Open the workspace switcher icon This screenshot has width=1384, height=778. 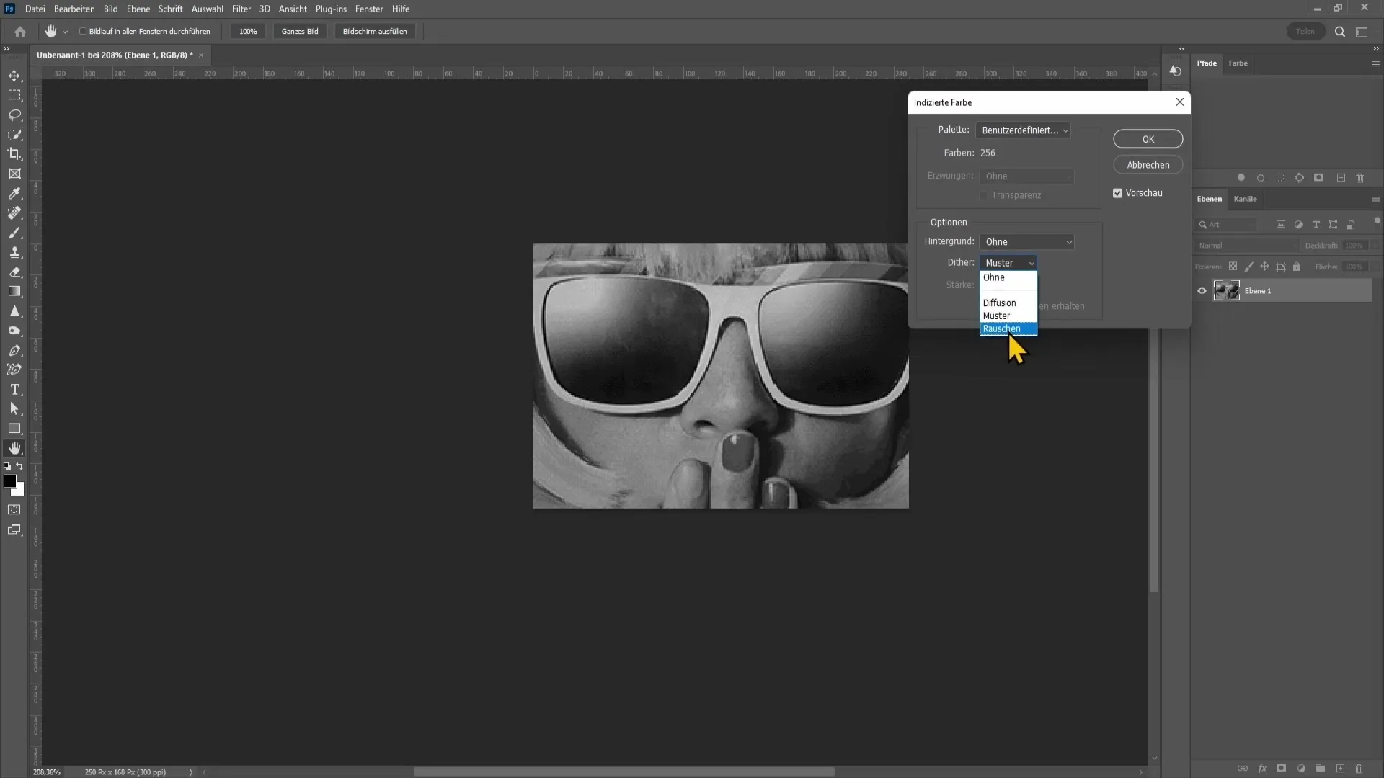pyautogui.click(x=1362, y=32)
